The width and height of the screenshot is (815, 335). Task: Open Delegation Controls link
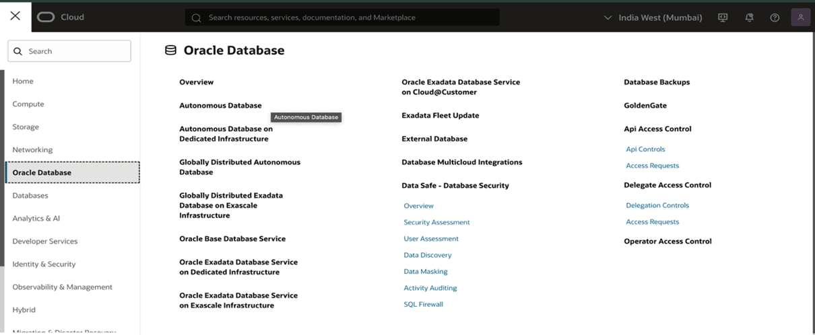click(x=657, y=205)
